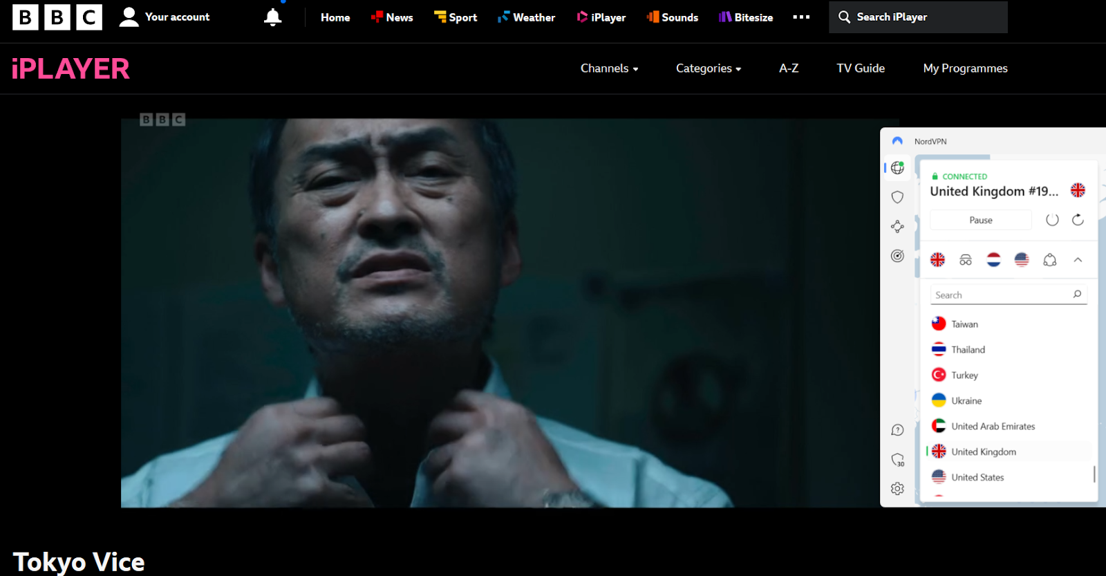Click the iPlayer pink logo
The height and width of the screenshot is (576, 1106).
(x=71, y=68)
